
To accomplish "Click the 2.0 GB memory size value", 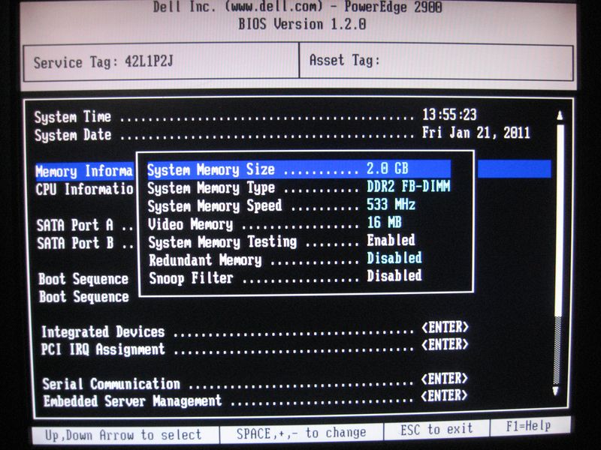I will (x=388, y=168).
